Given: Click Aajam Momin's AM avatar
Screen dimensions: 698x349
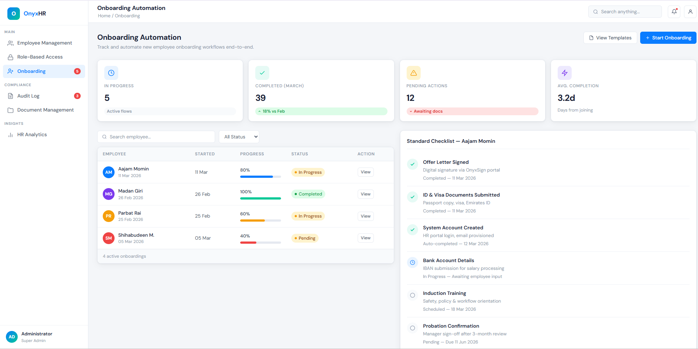Looking at the screenshot, I should click(x=109, y=172).
